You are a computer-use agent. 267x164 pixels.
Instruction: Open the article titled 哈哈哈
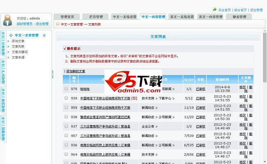pos(85,89)
